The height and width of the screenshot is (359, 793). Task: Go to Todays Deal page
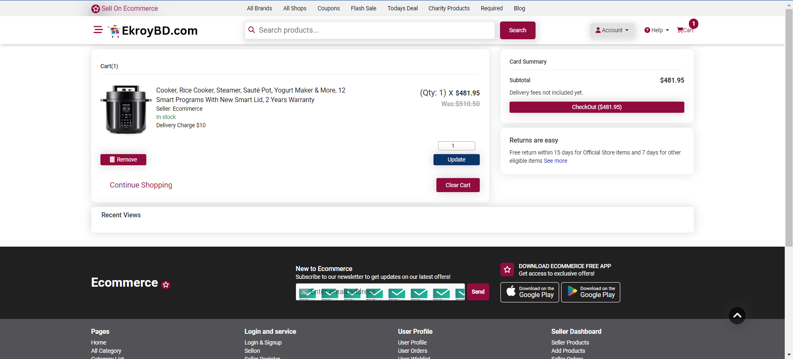pos(402,8)
